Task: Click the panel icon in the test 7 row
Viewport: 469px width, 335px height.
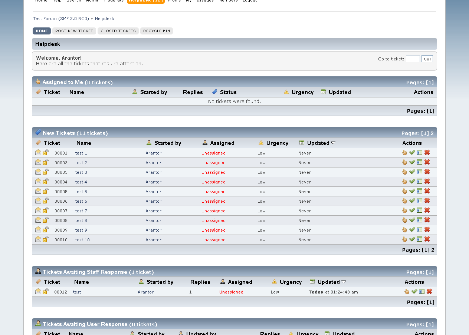Action: [419, 210]
